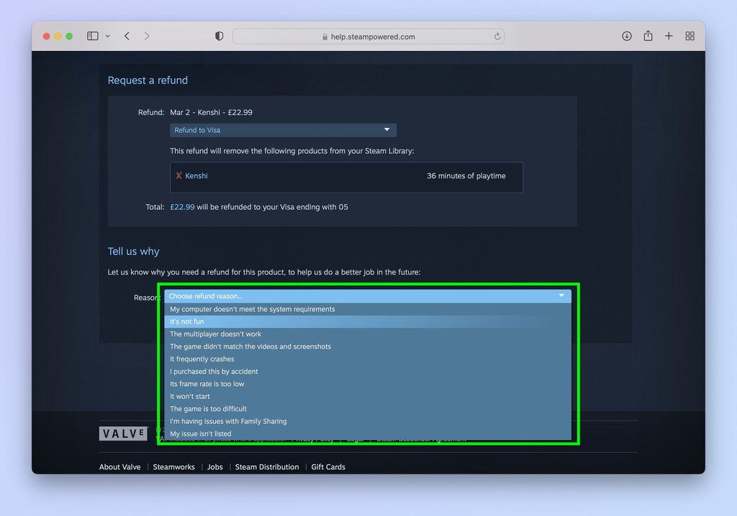Click the forward navigation arrow
This screenshot has height=516, width=737.
[x=148, y=35]
